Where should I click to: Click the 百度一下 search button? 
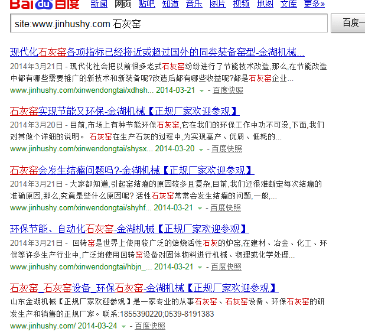[348, 23]
